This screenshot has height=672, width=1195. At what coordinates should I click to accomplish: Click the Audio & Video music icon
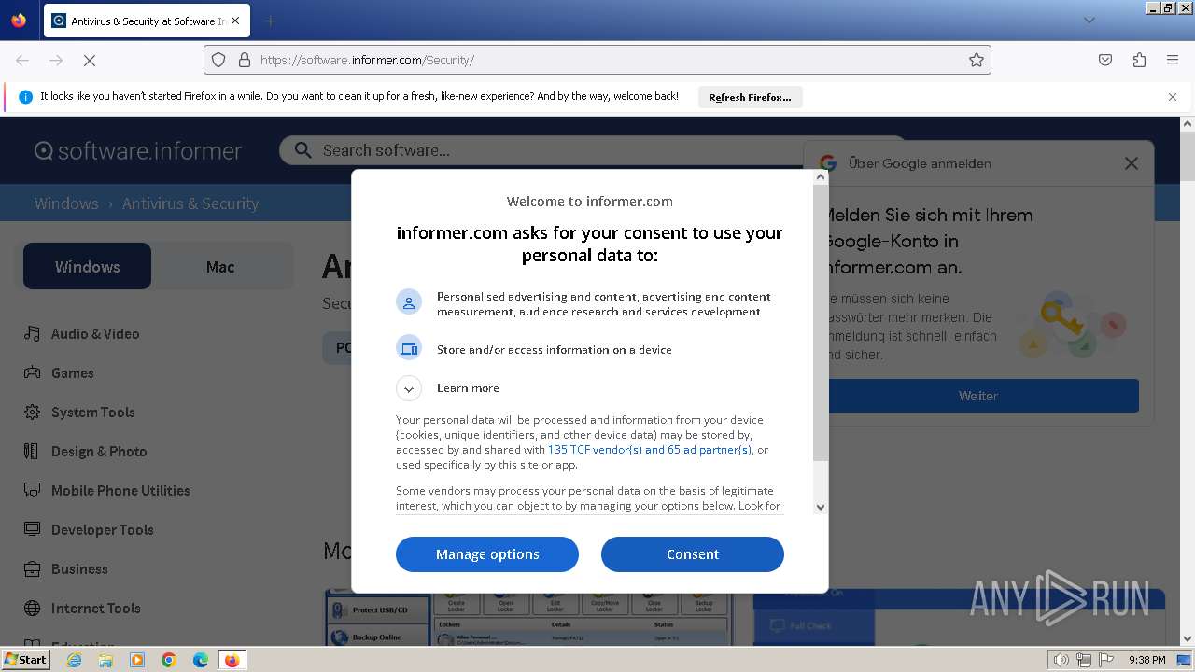[32, 334]
